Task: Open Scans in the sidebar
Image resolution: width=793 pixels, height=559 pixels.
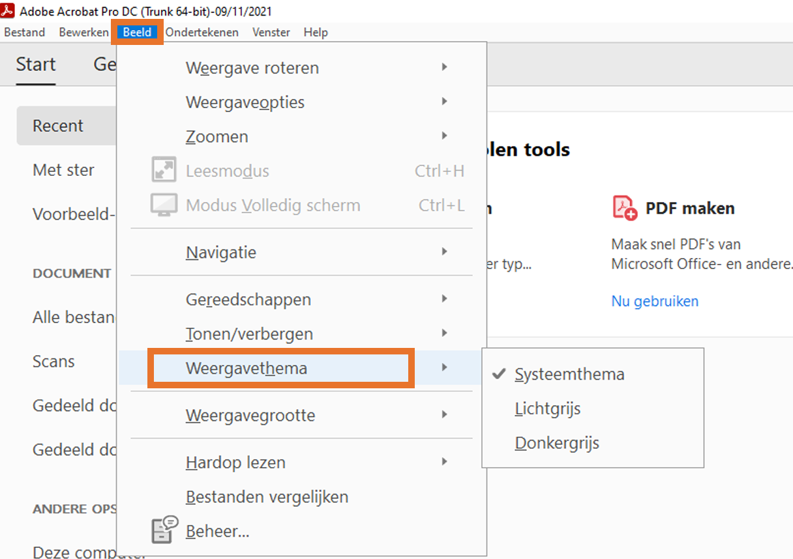Action: point(53,362)
